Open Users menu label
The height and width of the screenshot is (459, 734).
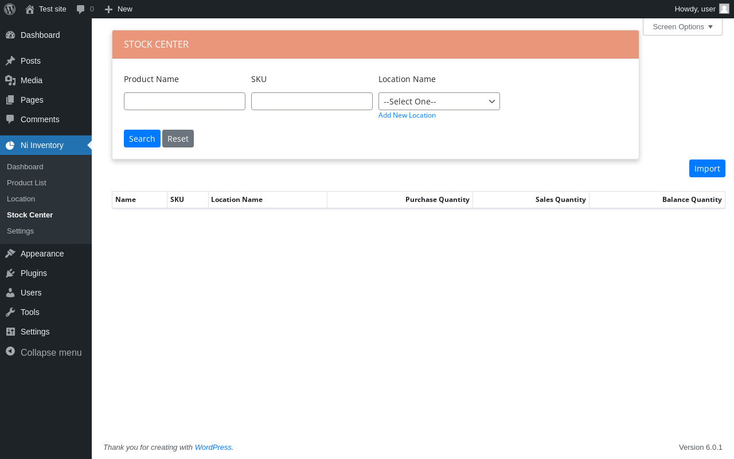[31, 293]
